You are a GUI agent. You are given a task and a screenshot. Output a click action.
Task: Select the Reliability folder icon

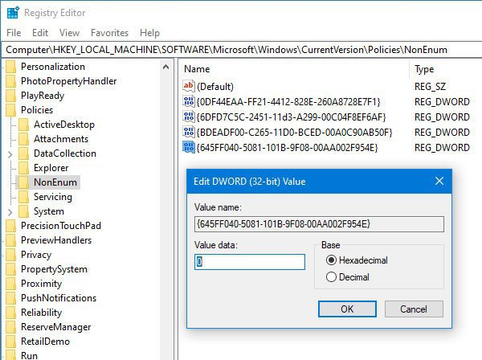[11, 313]
